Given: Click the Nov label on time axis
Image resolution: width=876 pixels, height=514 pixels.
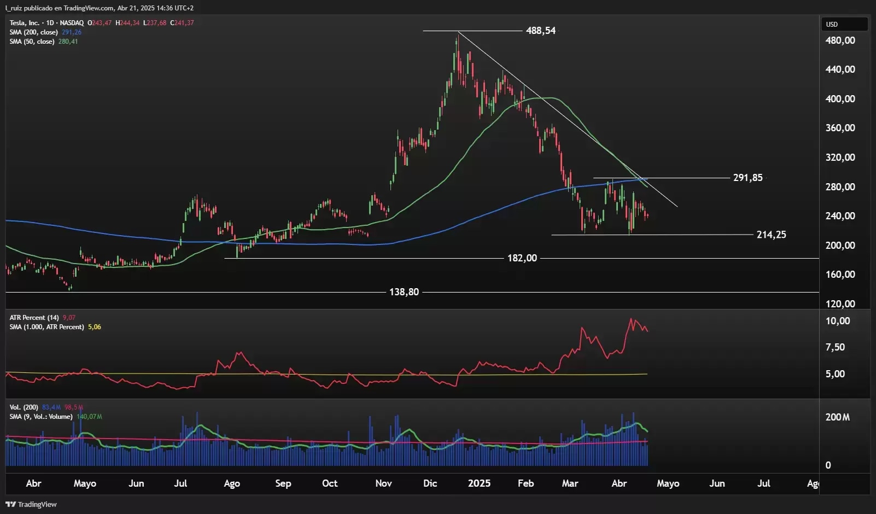Looking at the screenshot, I should [x=384, y=483].
